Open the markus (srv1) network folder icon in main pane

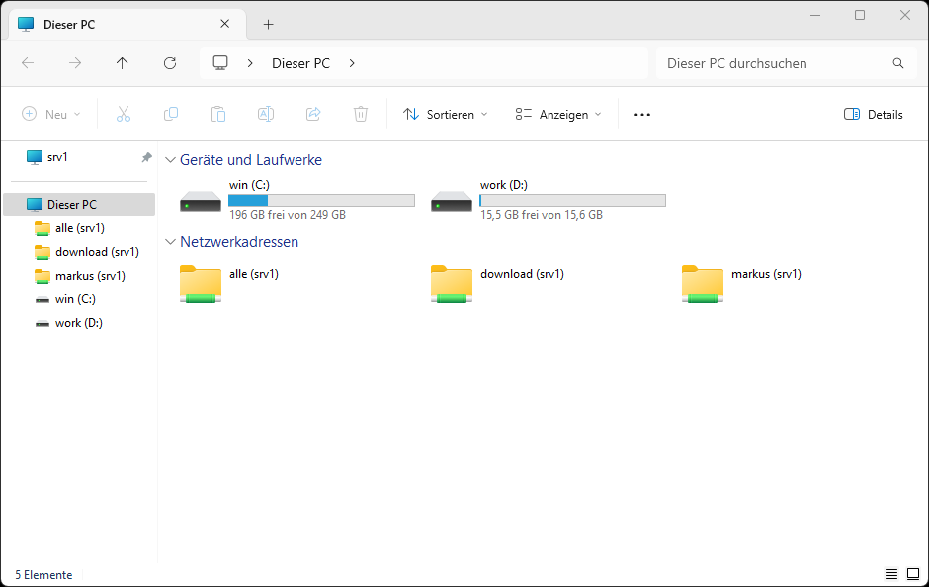click(x=703, y=285)
